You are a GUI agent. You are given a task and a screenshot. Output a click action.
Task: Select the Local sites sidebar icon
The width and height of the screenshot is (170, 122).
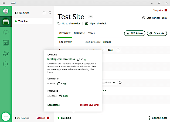coord(6,22)
